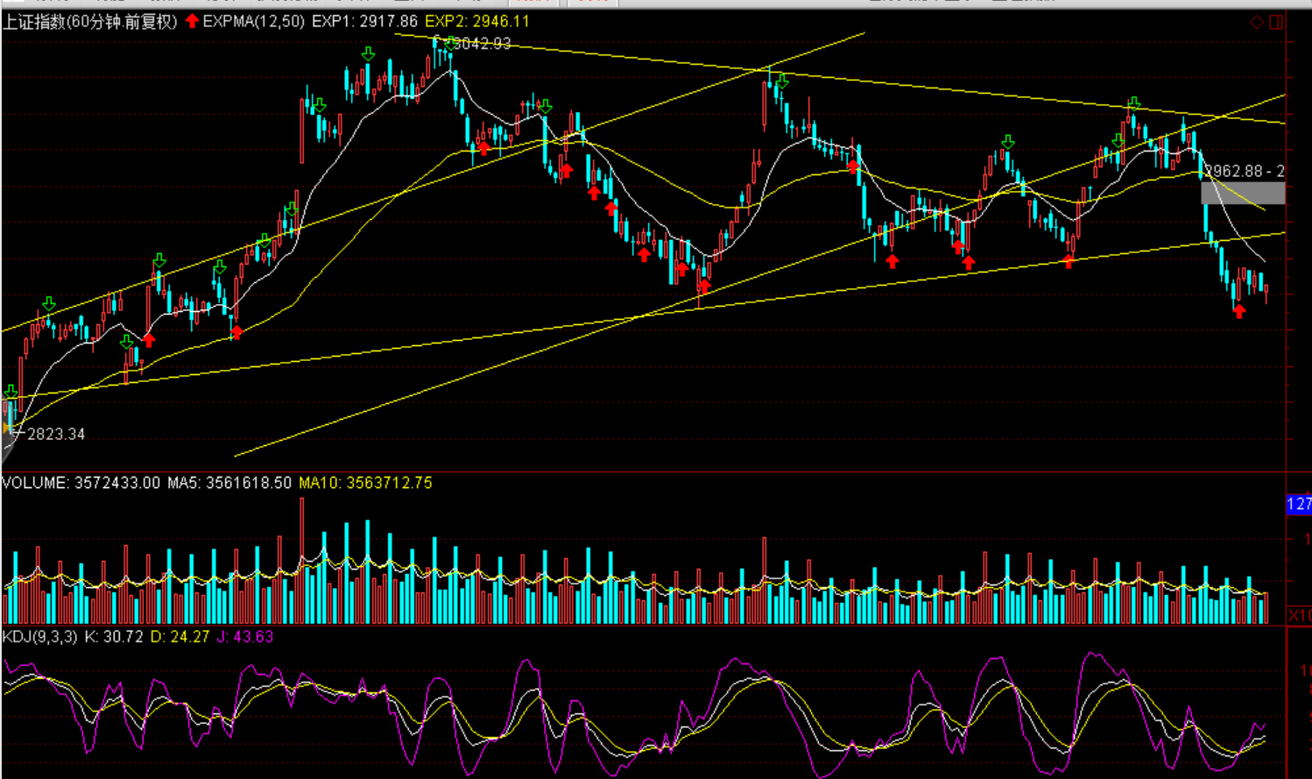1312x779 pixels.
Task: Click the MA10 volume average value
Action: [365, 483]
